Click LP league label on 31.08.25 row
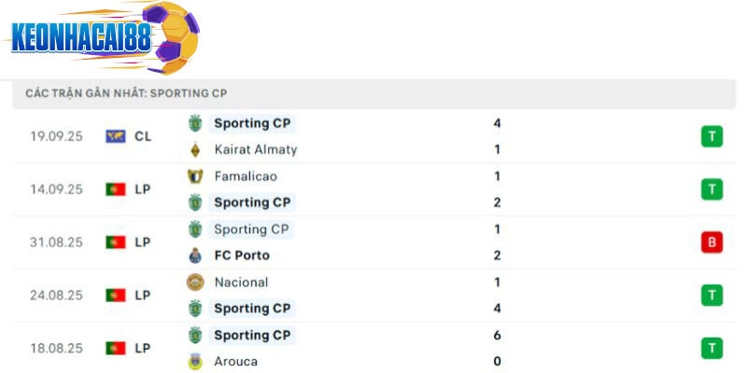The image size is (747, 373). (x=143, y=242)
